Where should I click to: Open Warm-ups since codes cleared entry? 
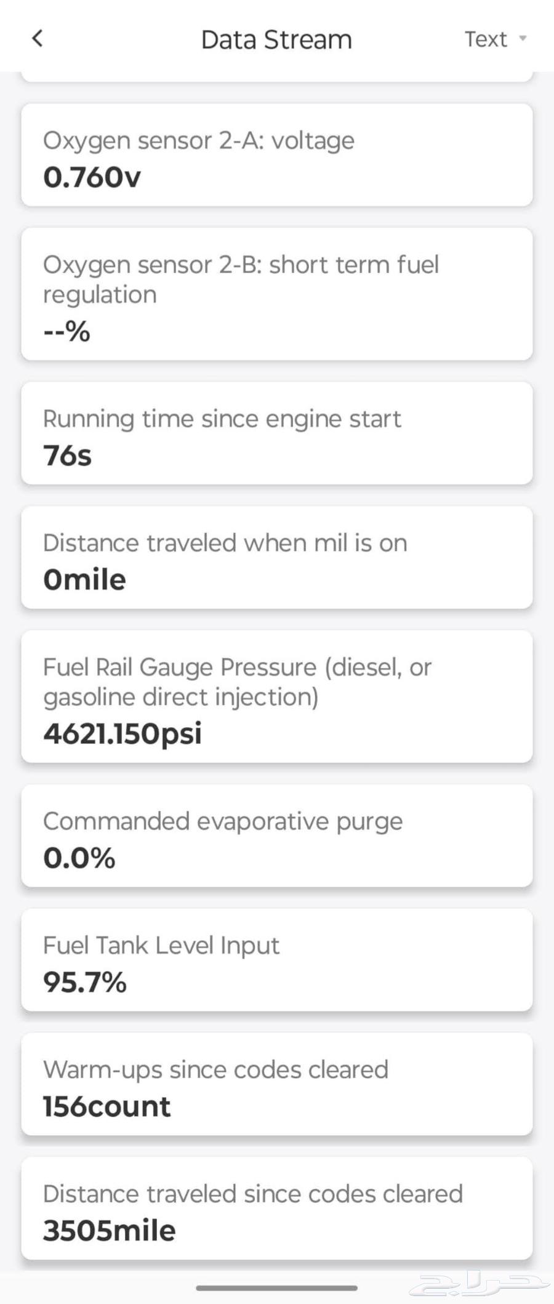coord(276,1085)
